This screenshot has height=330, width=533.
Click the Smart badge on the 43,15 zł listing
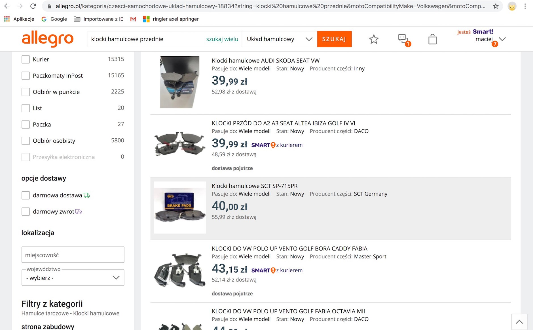[x=263, y=271]
